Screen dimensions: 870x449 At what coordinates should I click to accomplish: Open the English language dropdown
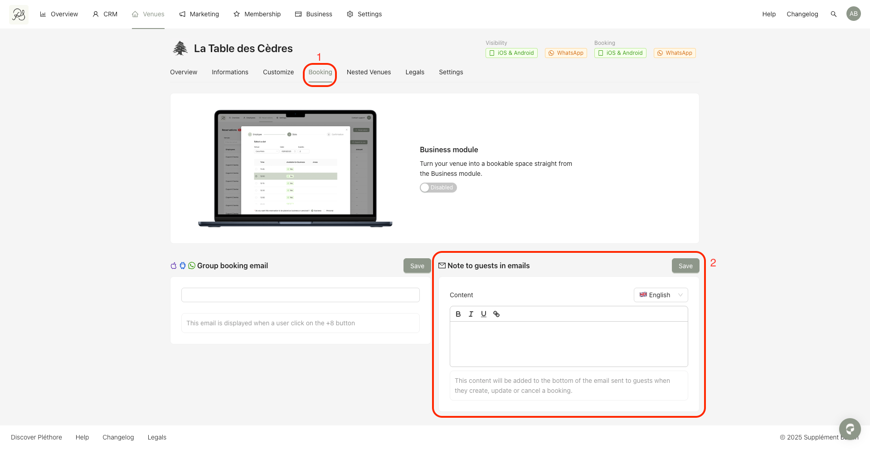661,295
